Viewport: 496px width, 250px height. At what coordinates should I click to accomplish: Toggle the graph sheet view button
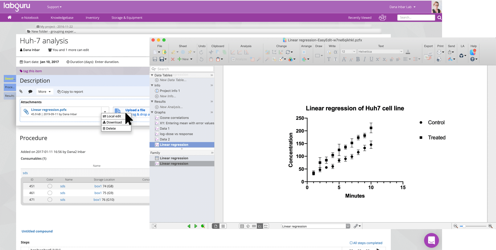click(x=260, y=226)
